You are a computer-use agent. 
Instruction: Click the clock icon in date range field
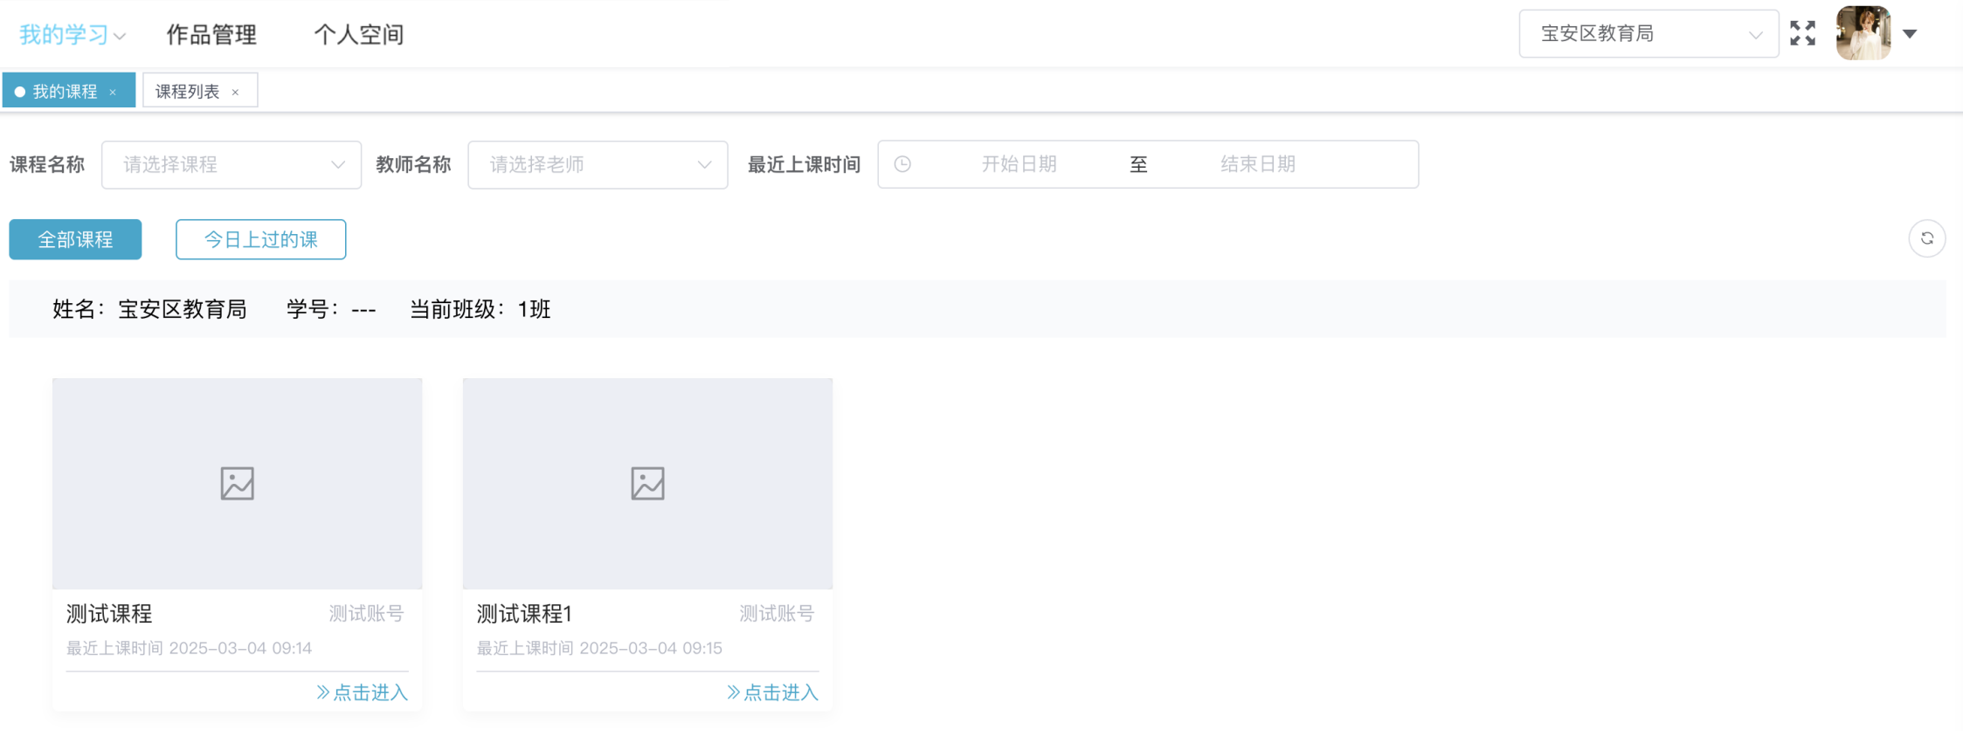[x=902, y=164]
